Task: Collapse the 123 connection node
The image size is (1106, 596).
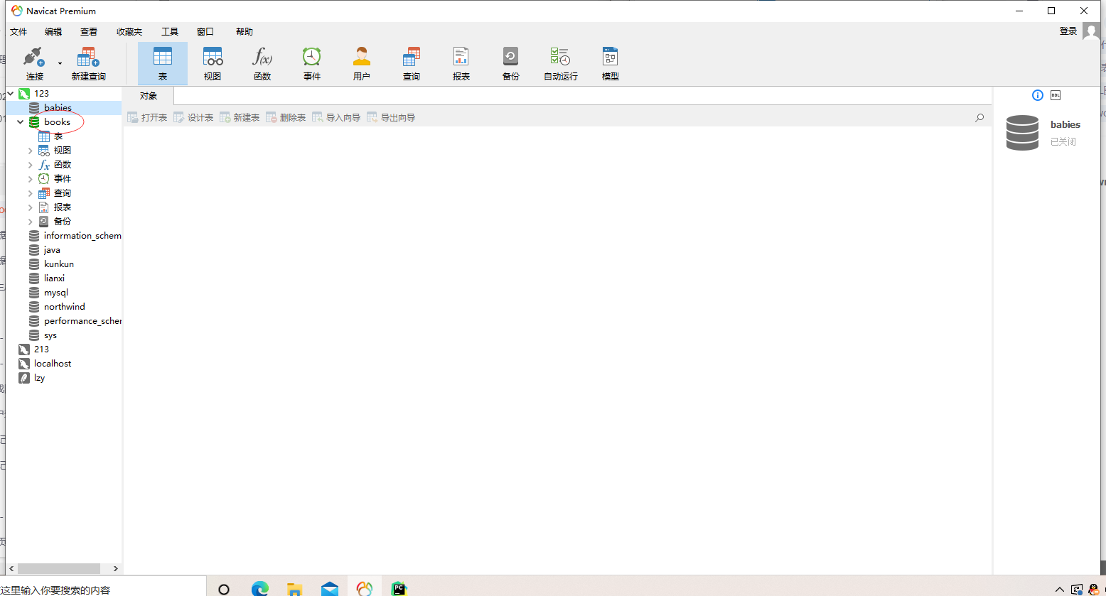Action: (10, 93)
